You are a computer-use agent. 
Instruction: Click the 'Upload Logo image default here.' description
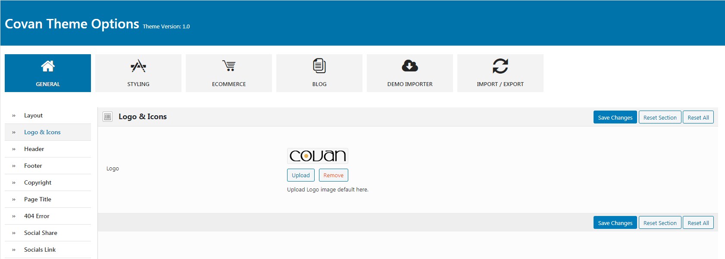(x=328, y=189)
